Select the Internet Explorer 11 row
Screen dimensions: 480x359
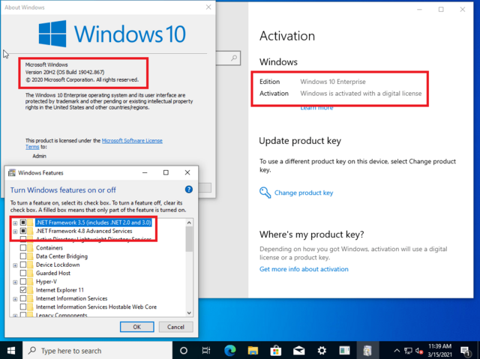(x=60, y=290)
